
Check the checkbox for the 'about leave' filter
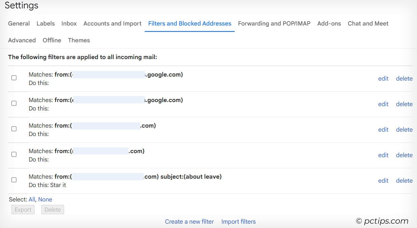click(x=14, y=180)
